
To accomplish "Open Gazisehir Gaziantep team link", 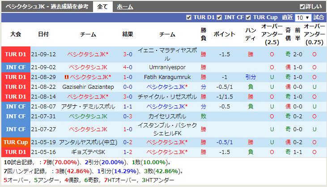I will (x=88, y=87).
